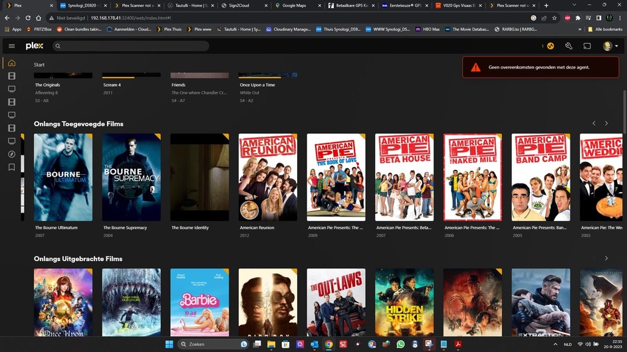Next page of Onlangs Toegevoegde Films
This screenshot has width=627, height=352.
[606, 124]
